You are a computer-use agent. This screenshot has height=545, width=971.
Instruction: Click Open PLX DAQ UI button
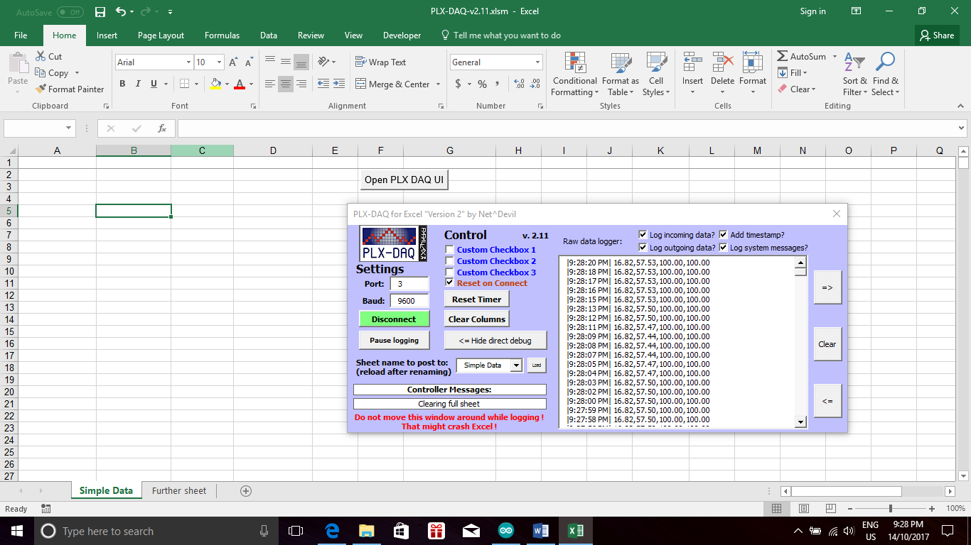click(404, 180)
